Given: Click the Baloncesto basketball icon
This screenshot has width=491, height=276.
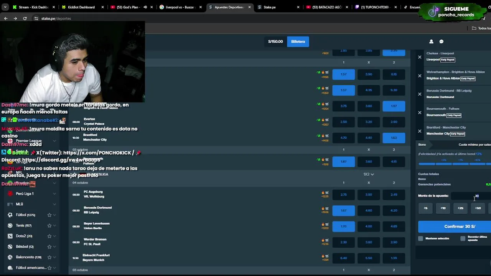Looking at the screenshot, I should point(10,257).
